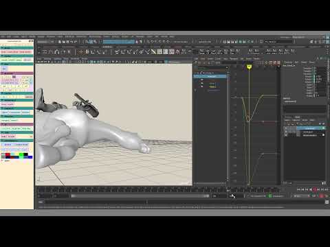Click the Save Scene icon in status line
The height and width of the screenshot is (247, 330).
(67, 42)
